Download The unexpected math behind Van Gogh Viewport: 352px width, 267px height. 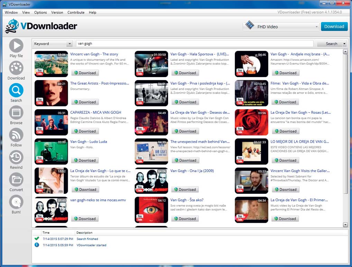pyautogui.click(x=185, y=160)
